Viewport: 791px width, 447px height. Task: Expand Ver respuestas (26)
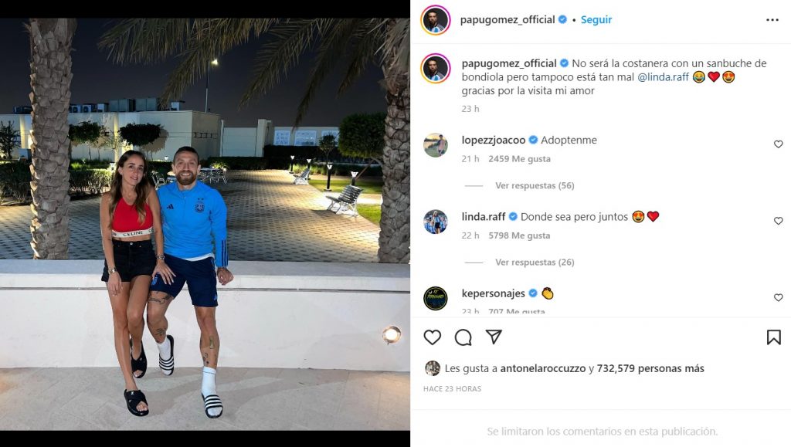click(x=535, y=262)
